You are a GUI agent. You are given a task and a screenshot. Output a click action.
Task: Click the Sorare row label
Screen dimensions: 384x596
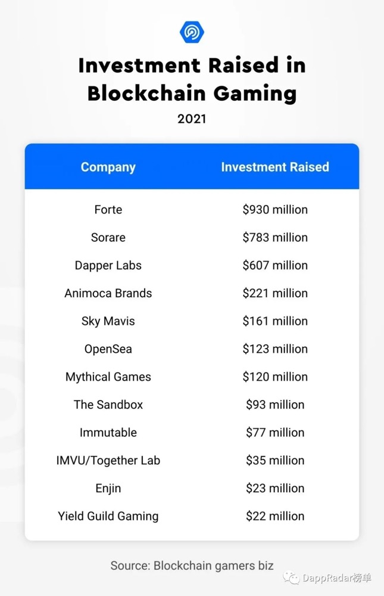(x=108, y=237)
